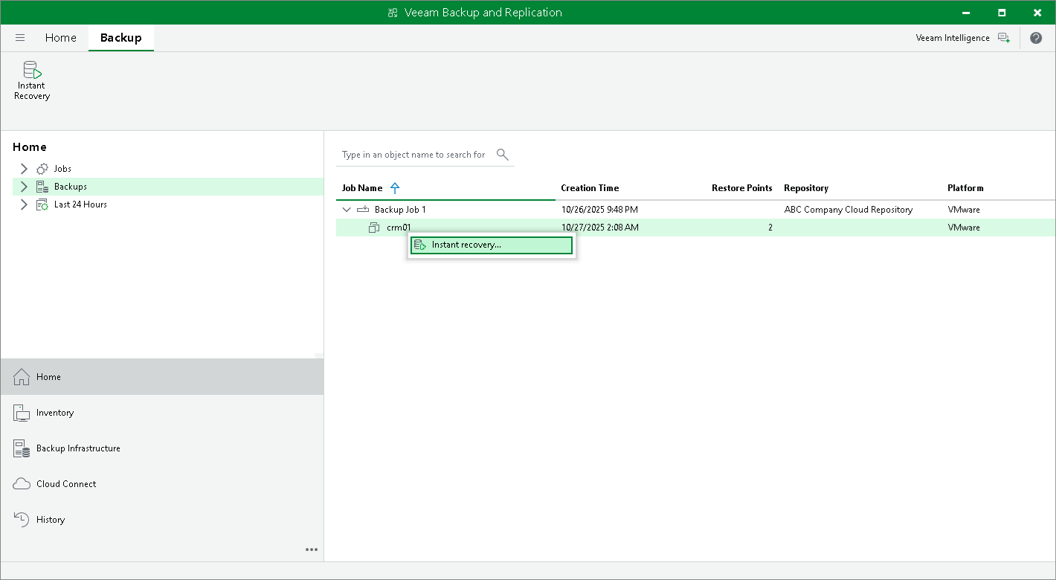
Task: Click the Inventory monitor icon
Action: (22, 413)
